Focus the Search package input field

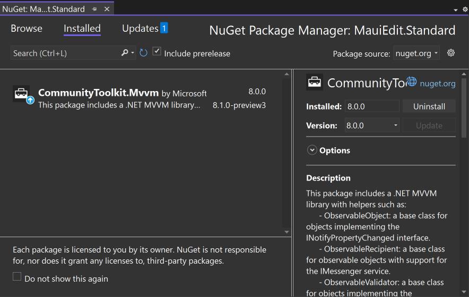click(64, 53)
